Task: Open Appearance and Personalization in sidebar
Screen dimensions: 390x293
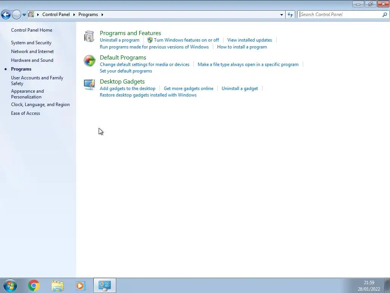Action: coord(27,94)
